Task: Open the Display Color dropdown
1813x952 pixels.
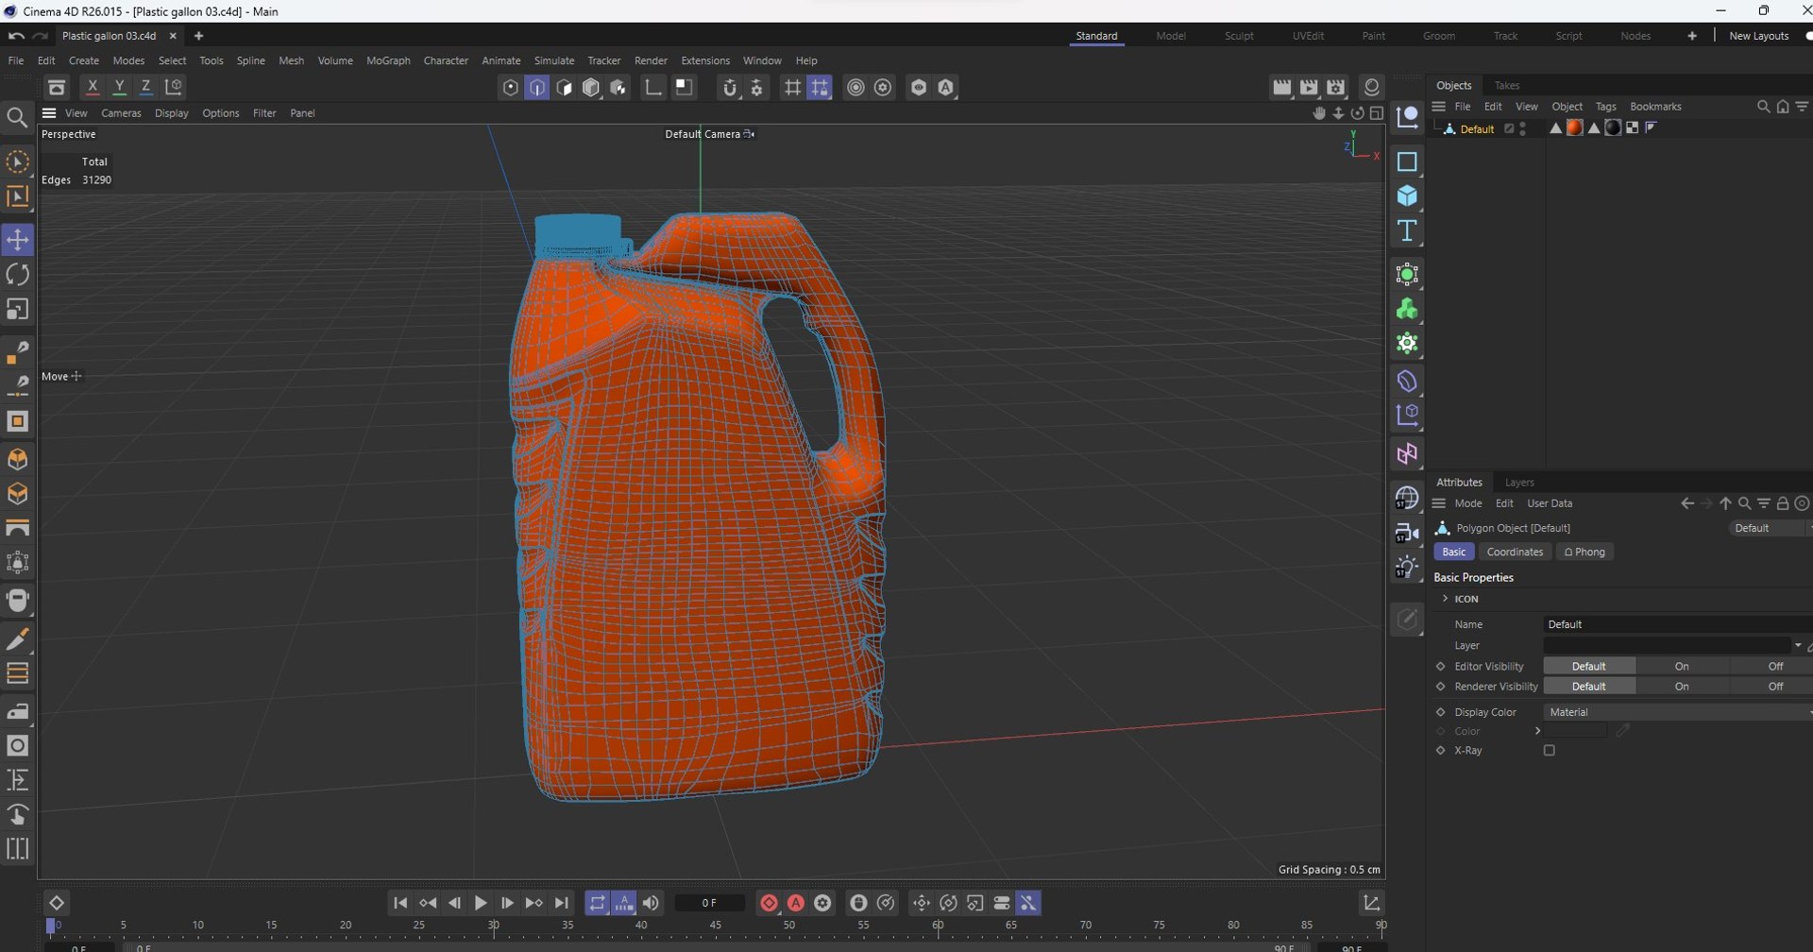Action: coord(1678,712)
